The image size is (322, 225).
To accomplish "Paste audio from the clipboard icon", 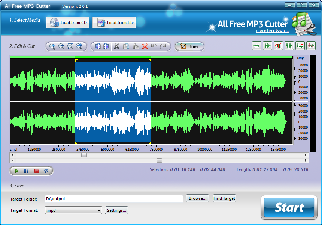I will pyautogui.click(x=136, y=46).
